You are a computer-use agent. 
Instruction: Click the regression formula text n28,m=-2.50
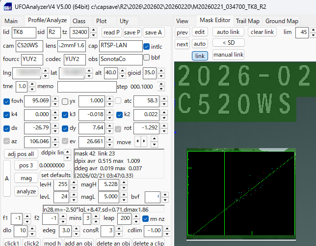tap(96, 210)
